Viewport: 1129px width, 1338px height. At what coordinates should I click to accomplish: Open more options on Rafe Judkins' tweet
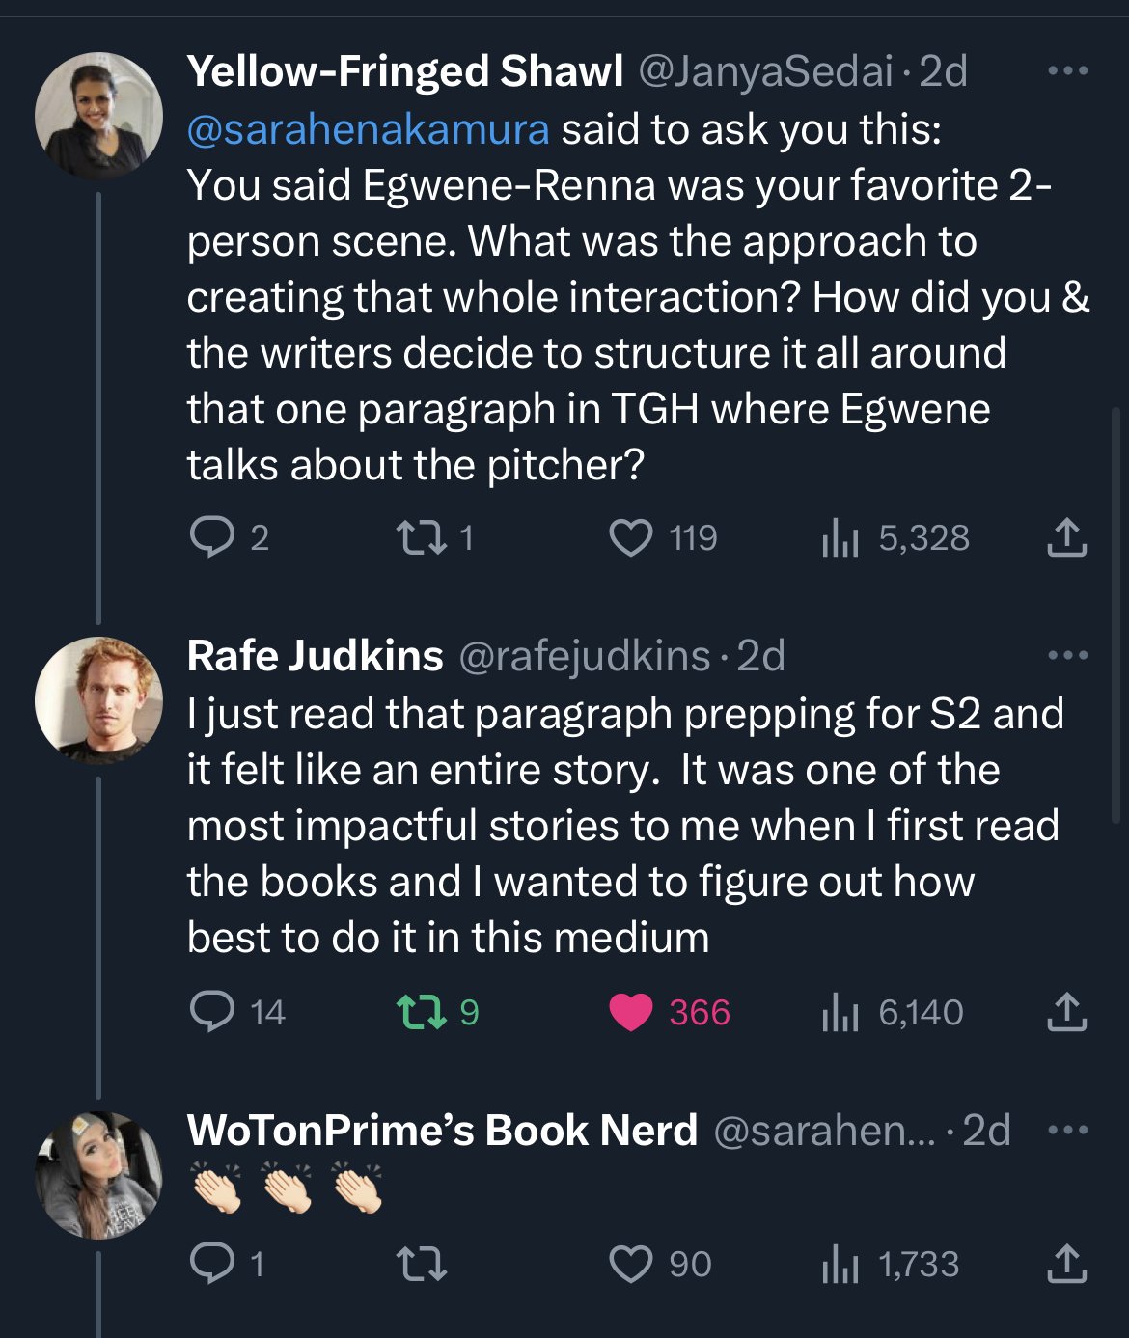[1067, 656]
